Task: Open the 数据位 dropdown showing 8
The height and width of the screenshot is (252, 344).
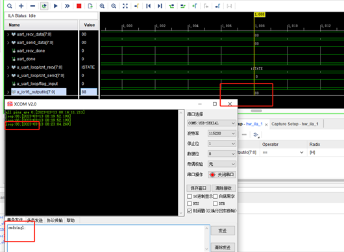Action: tap(222, 154)
